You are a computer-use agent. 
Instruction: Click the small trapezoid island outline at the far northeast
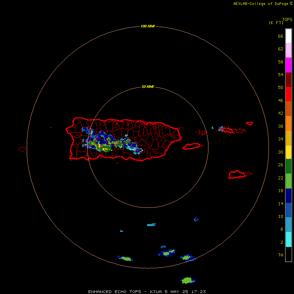[249, 123]
